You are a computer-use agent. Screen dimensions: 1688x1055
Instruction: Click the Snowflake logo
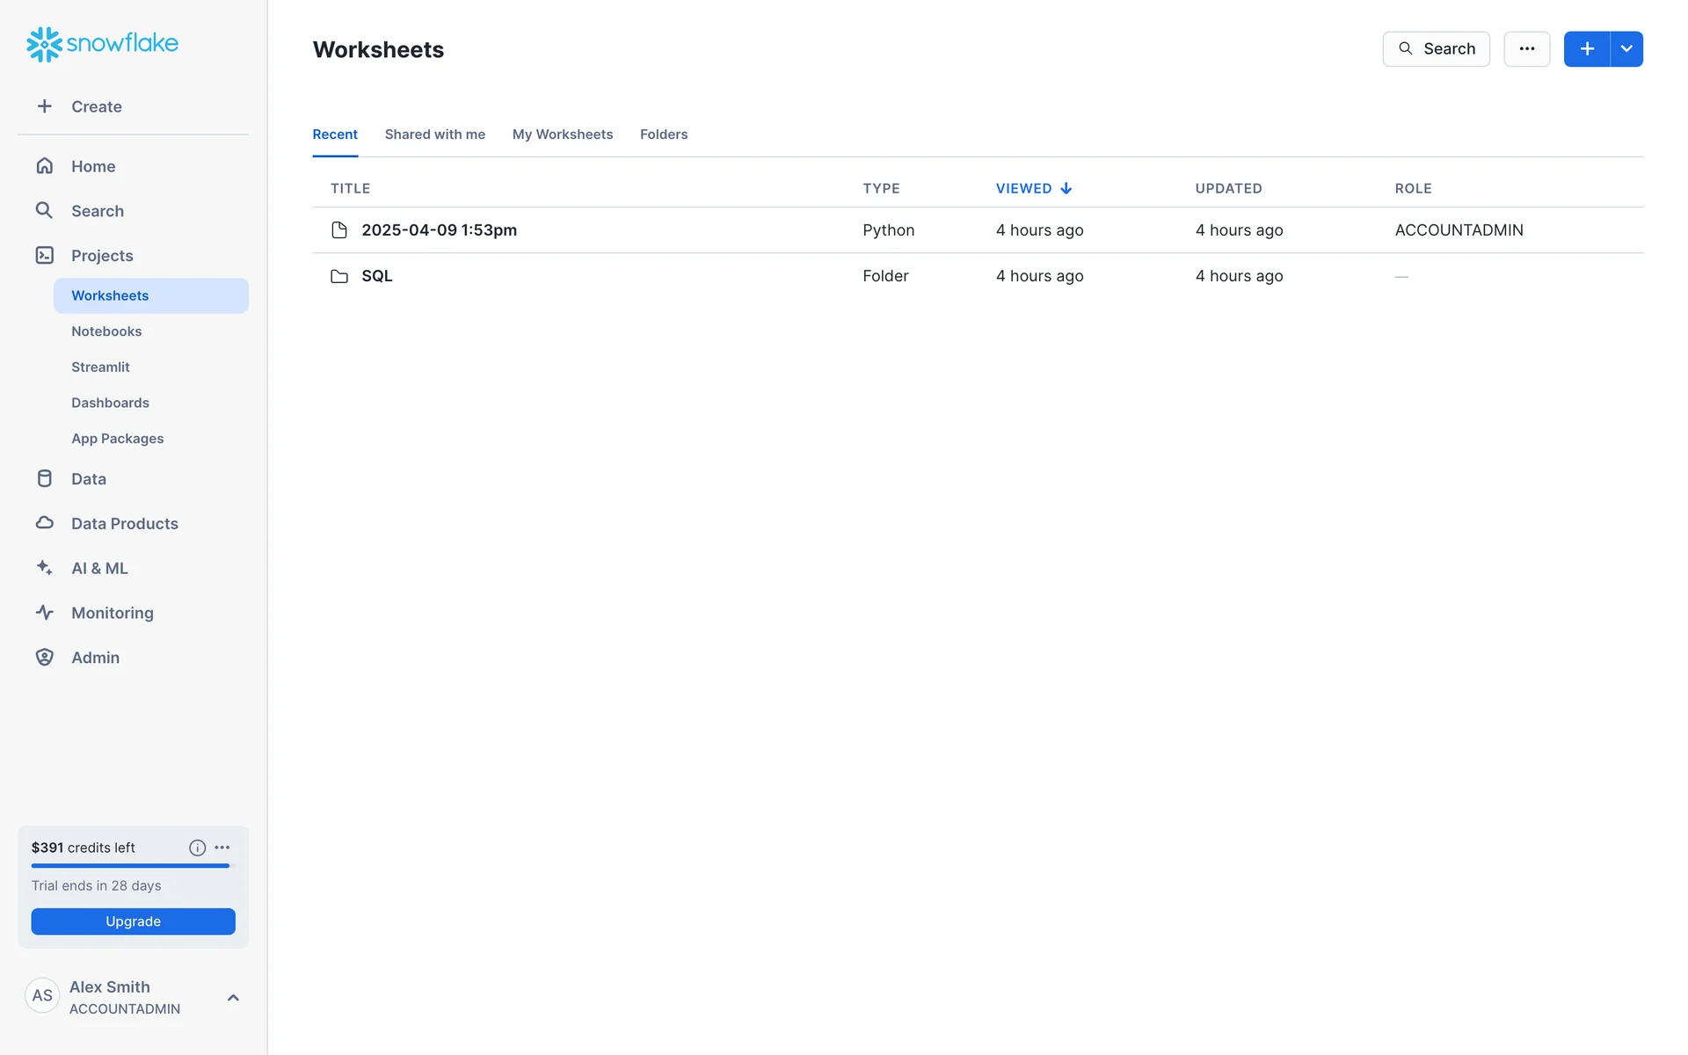pos(102,44)
